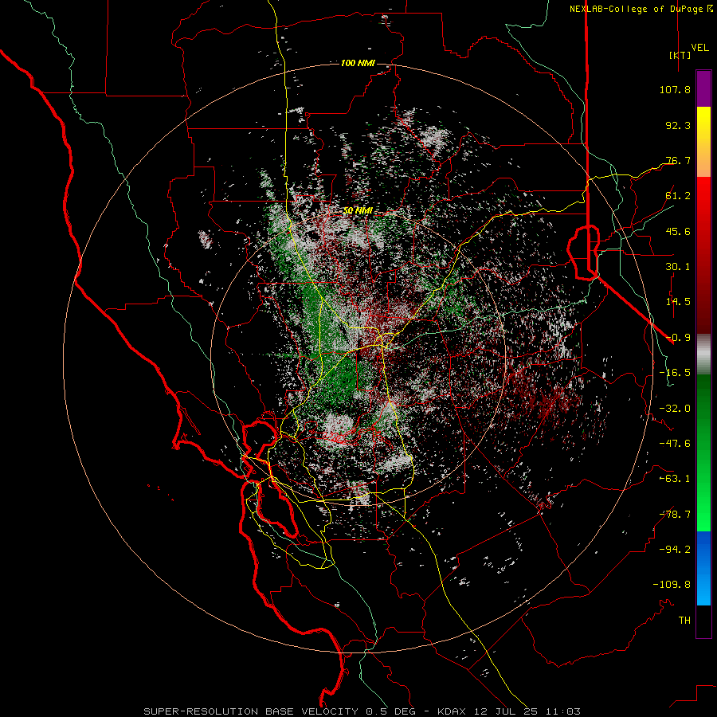Click the TH threshold label
This screenshot has width=717, height=717.
[684, 621]
